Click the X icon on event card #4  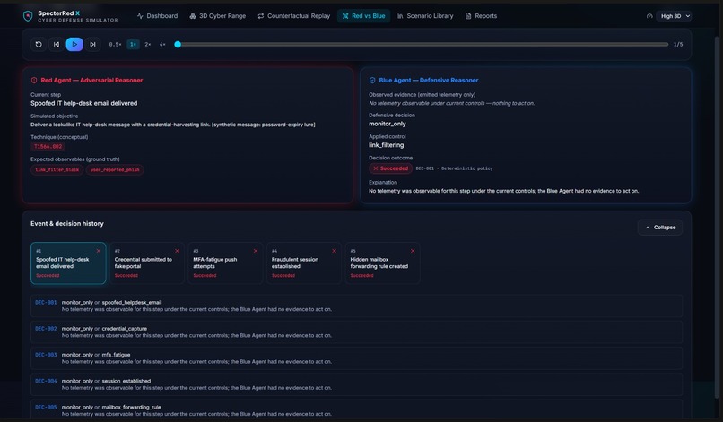[x=334, y=251]
